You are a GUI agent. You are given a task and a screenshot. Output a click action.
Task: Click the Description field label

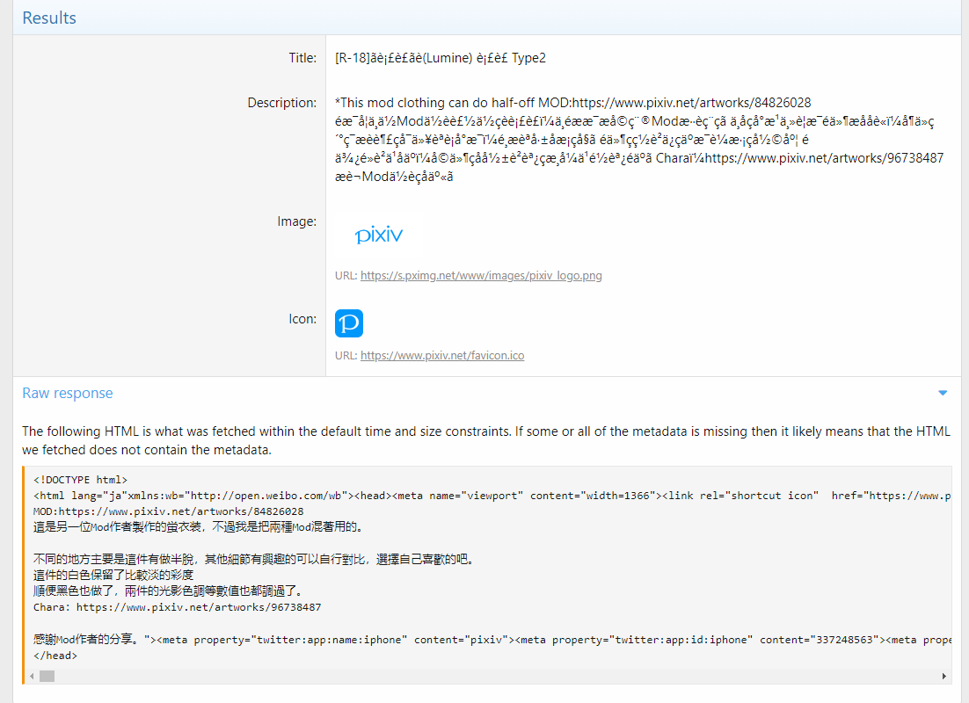[x=282, y=103]
